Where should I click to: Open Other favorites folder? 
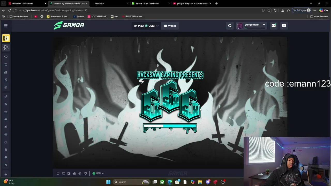pyautogui.click(x=319, y=16)
